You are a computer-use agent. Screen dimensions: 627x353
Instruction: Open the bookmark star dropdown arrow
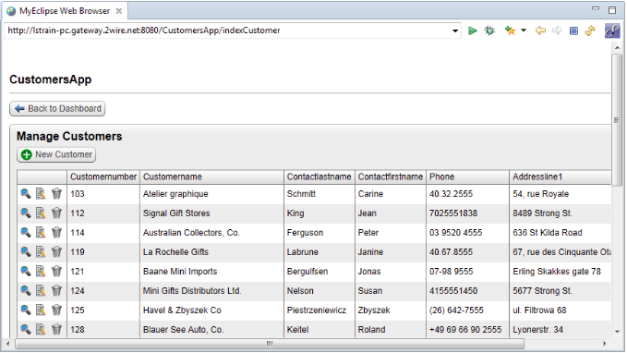[524, 30]
